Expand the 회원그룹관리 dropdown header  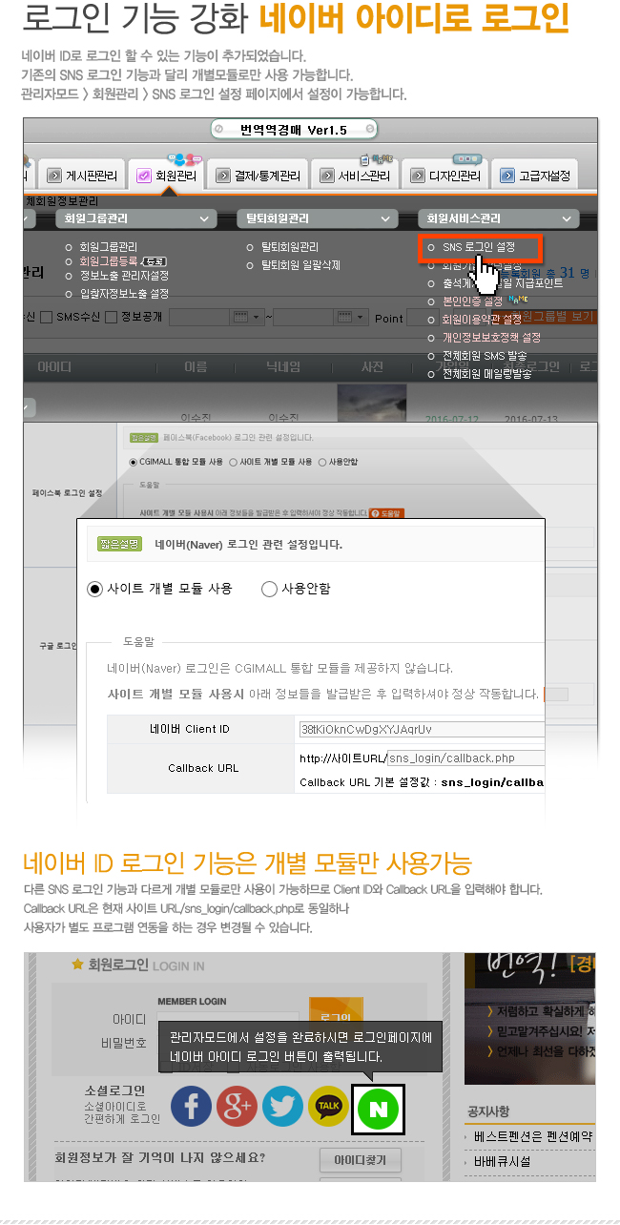tap(134, 218)
